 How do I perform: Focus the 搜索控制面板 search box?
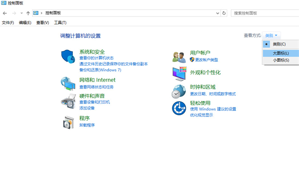point(265,13)
